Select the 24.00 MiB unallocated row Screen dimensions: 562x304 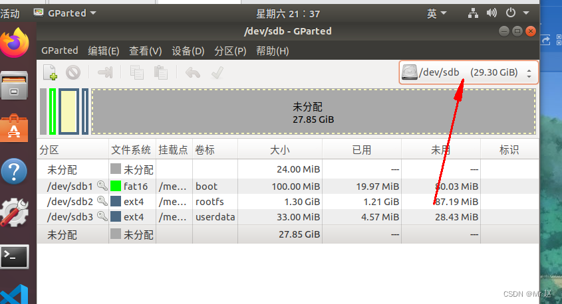tap(288, 169)
